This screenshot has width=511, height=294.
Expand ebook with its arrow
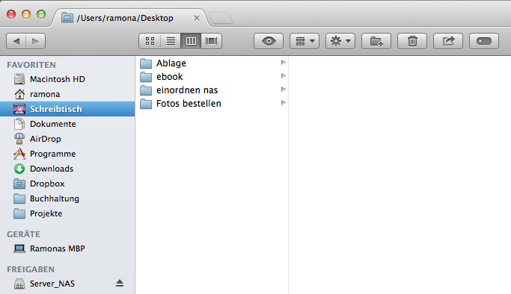pyautogui.click(x=284, y=75)
